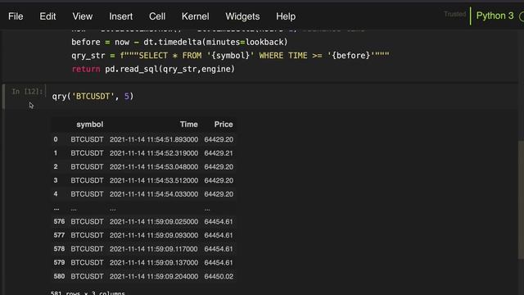Click the before = now - dt.timedelta line

click(x=179, y=42)
